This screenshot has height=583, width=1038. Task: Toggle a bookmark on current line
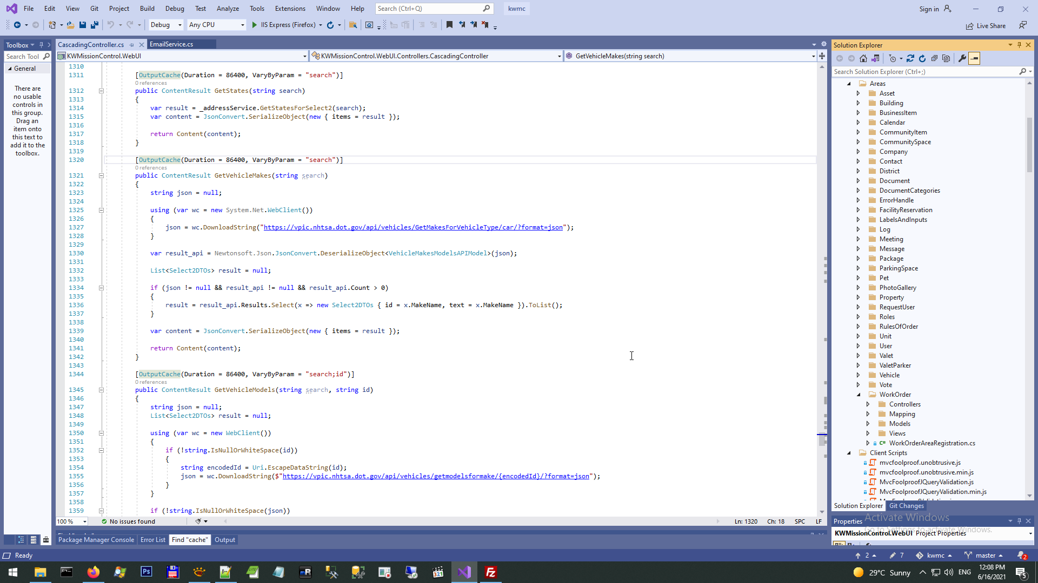[x=449, y=25]
